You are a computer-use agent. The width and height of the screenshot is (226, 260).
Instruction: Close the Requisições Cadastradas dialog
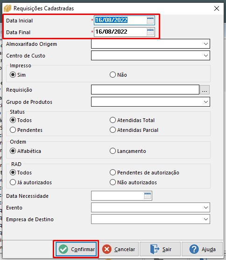217,8
